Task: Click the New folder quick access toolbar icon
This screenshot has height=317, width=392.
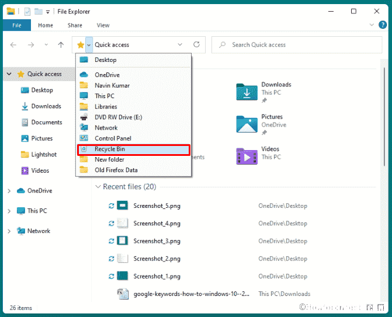Action: (38, 11)
